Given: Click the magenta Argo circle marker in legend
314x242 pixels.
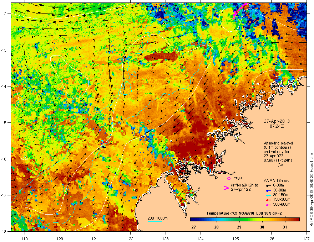Looking at the screenshot, I should pyautogui.click(x=229, y=178).
